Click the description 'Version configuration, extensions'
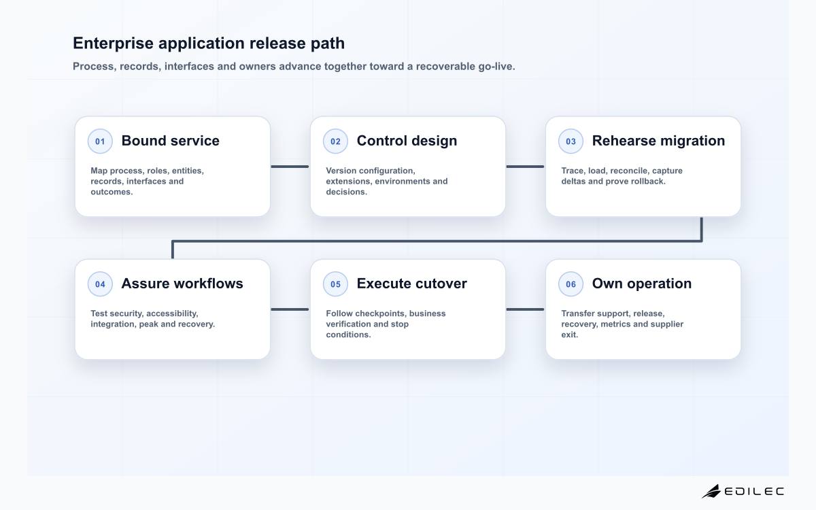Screen dimensions: 816x510 click(x=387, y=181)
